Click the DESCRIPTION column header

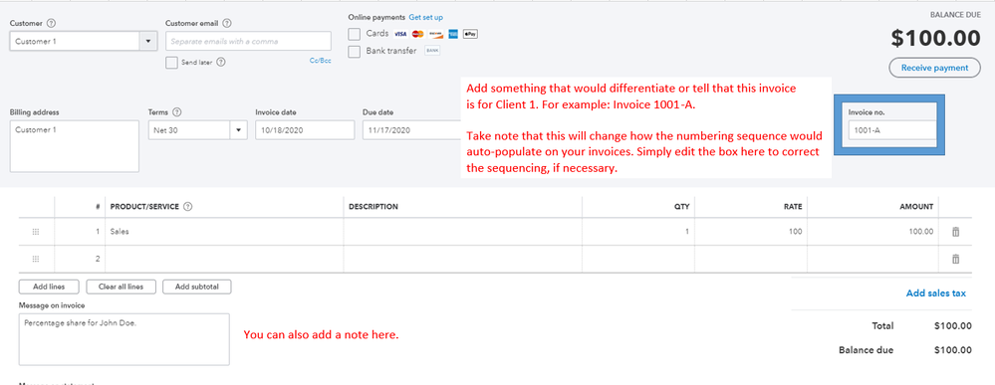[x=373, y=207]
